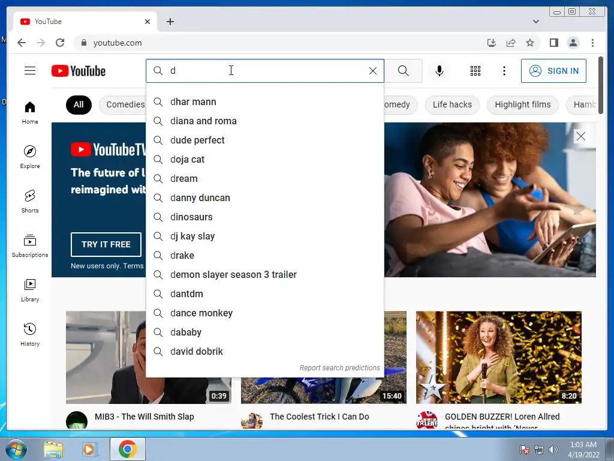This screenshot has width=614, height=461.
Task: Choose the 'danny duncan' suggestion
Action: 264,198
